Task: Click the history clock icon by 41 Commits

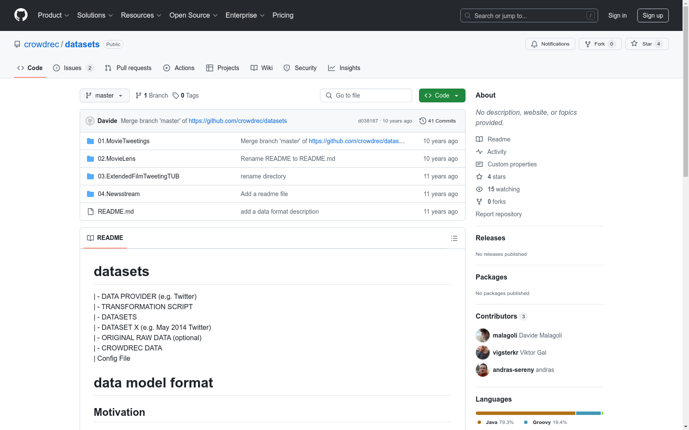Action: (423, 121)
